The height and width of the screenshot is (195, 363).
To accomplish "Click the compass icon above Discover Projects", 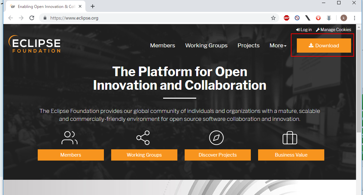I will pos(216,138).
